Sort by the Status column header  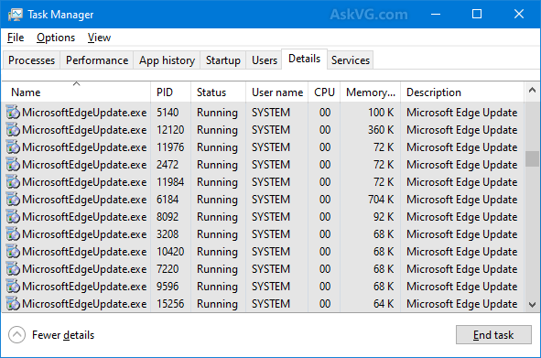[218, 92]
